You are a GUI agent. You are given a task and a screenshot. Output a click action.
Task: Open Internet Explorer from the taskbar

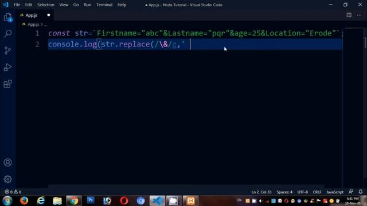[41, 201]
